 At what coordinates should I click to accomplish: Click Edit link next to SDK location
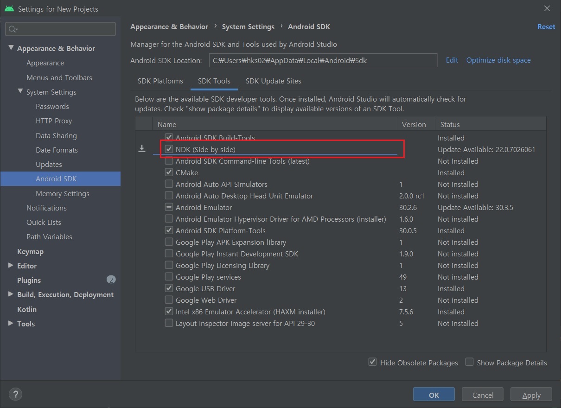(x=452, y=60)
